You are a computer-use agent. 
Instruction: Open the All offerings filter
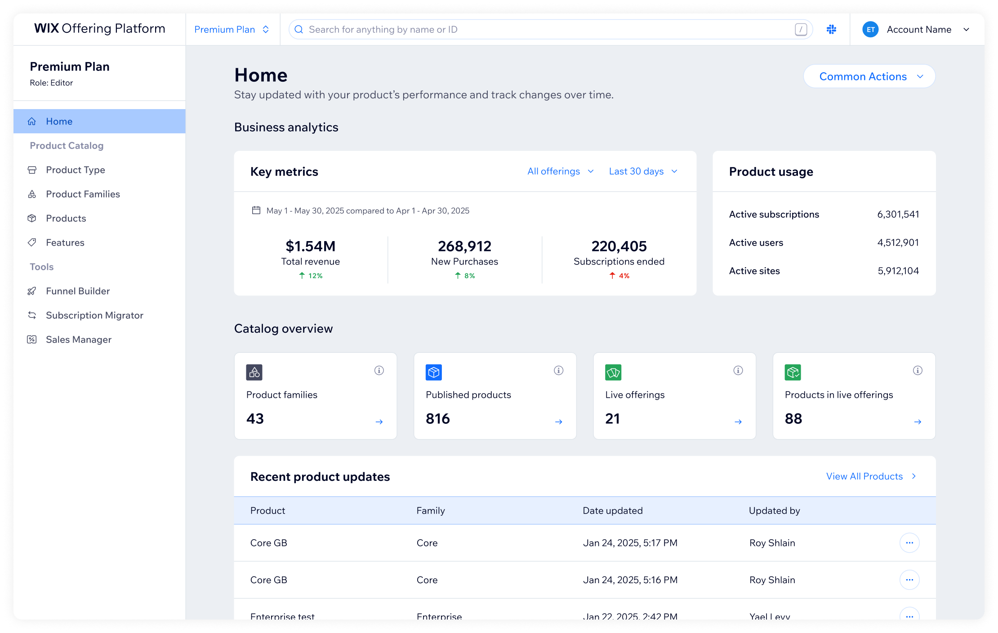561,171
